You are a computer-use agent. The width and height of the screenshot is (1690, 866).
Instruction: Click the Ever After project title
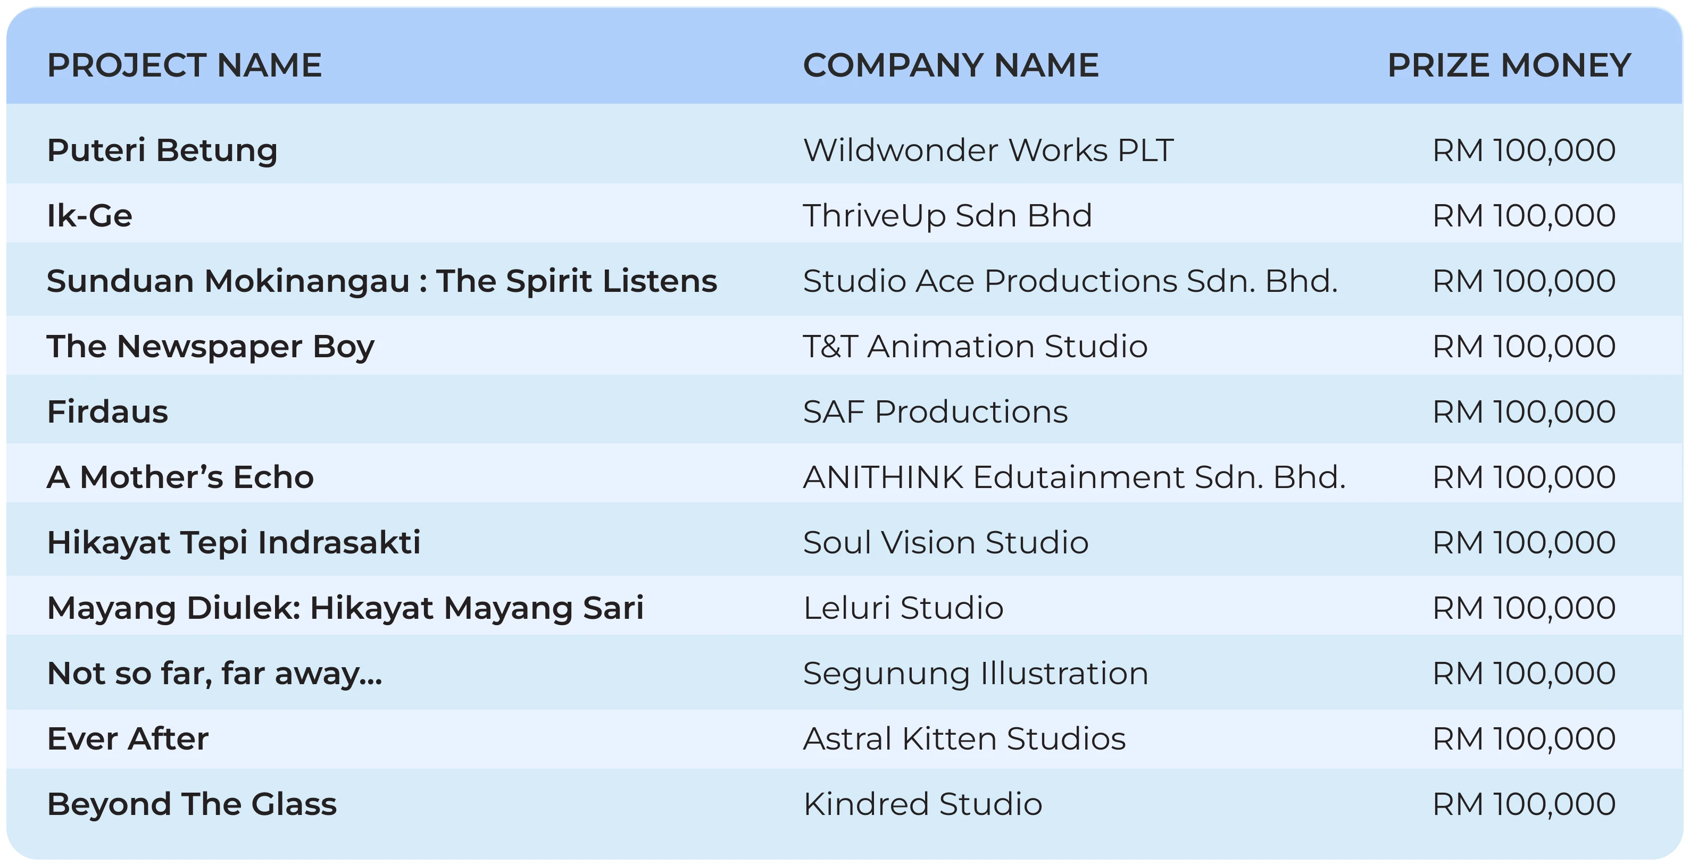click(x=128, y=739)
